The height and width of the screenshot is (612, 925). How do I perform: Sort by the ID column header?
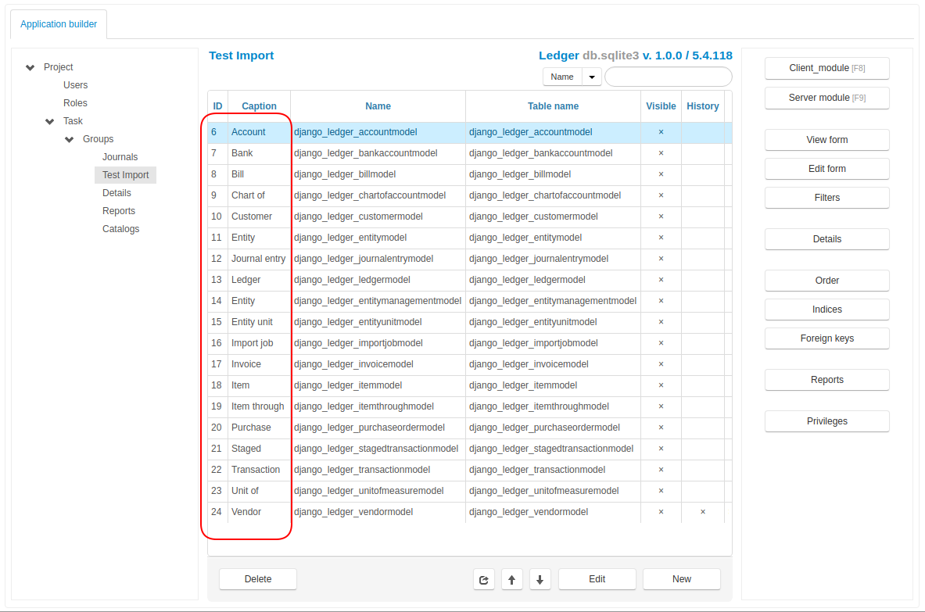coord(217,106)
